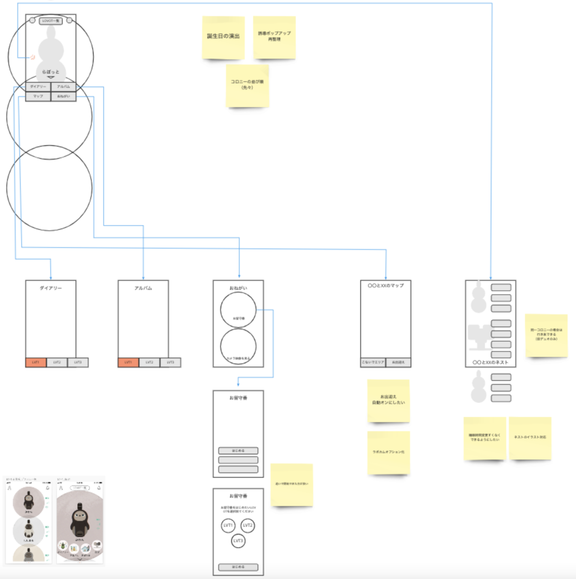Click the middle robot circle in the list mockup
The height and width of the screenshot is (579, 576).
(28, 531)
